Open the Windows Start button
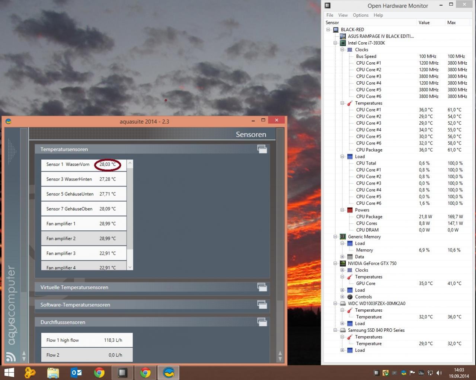Viewport: 476px width, 380px height. [x=9, y=373]
